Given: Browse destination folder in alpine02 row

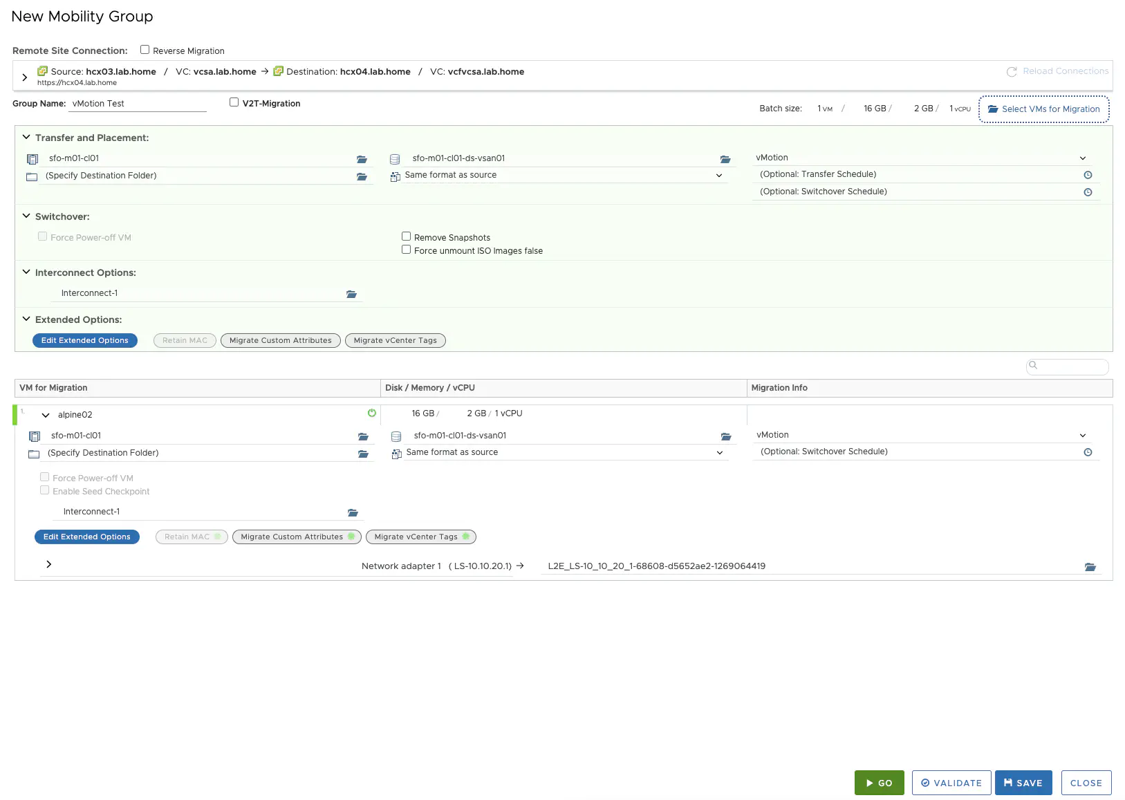Looking at the screenshot, I should (363, 454).
